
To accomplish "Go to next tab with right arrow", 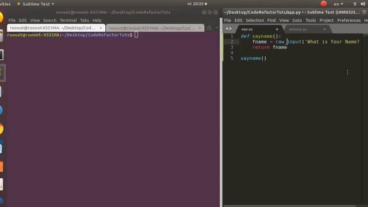I will 231,29.
